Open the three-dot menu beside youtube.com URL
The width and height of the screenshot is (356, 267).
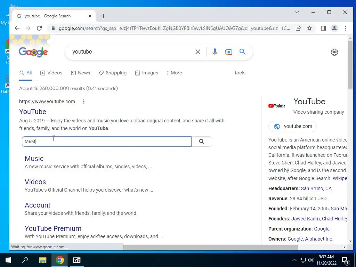coord(84,102)
